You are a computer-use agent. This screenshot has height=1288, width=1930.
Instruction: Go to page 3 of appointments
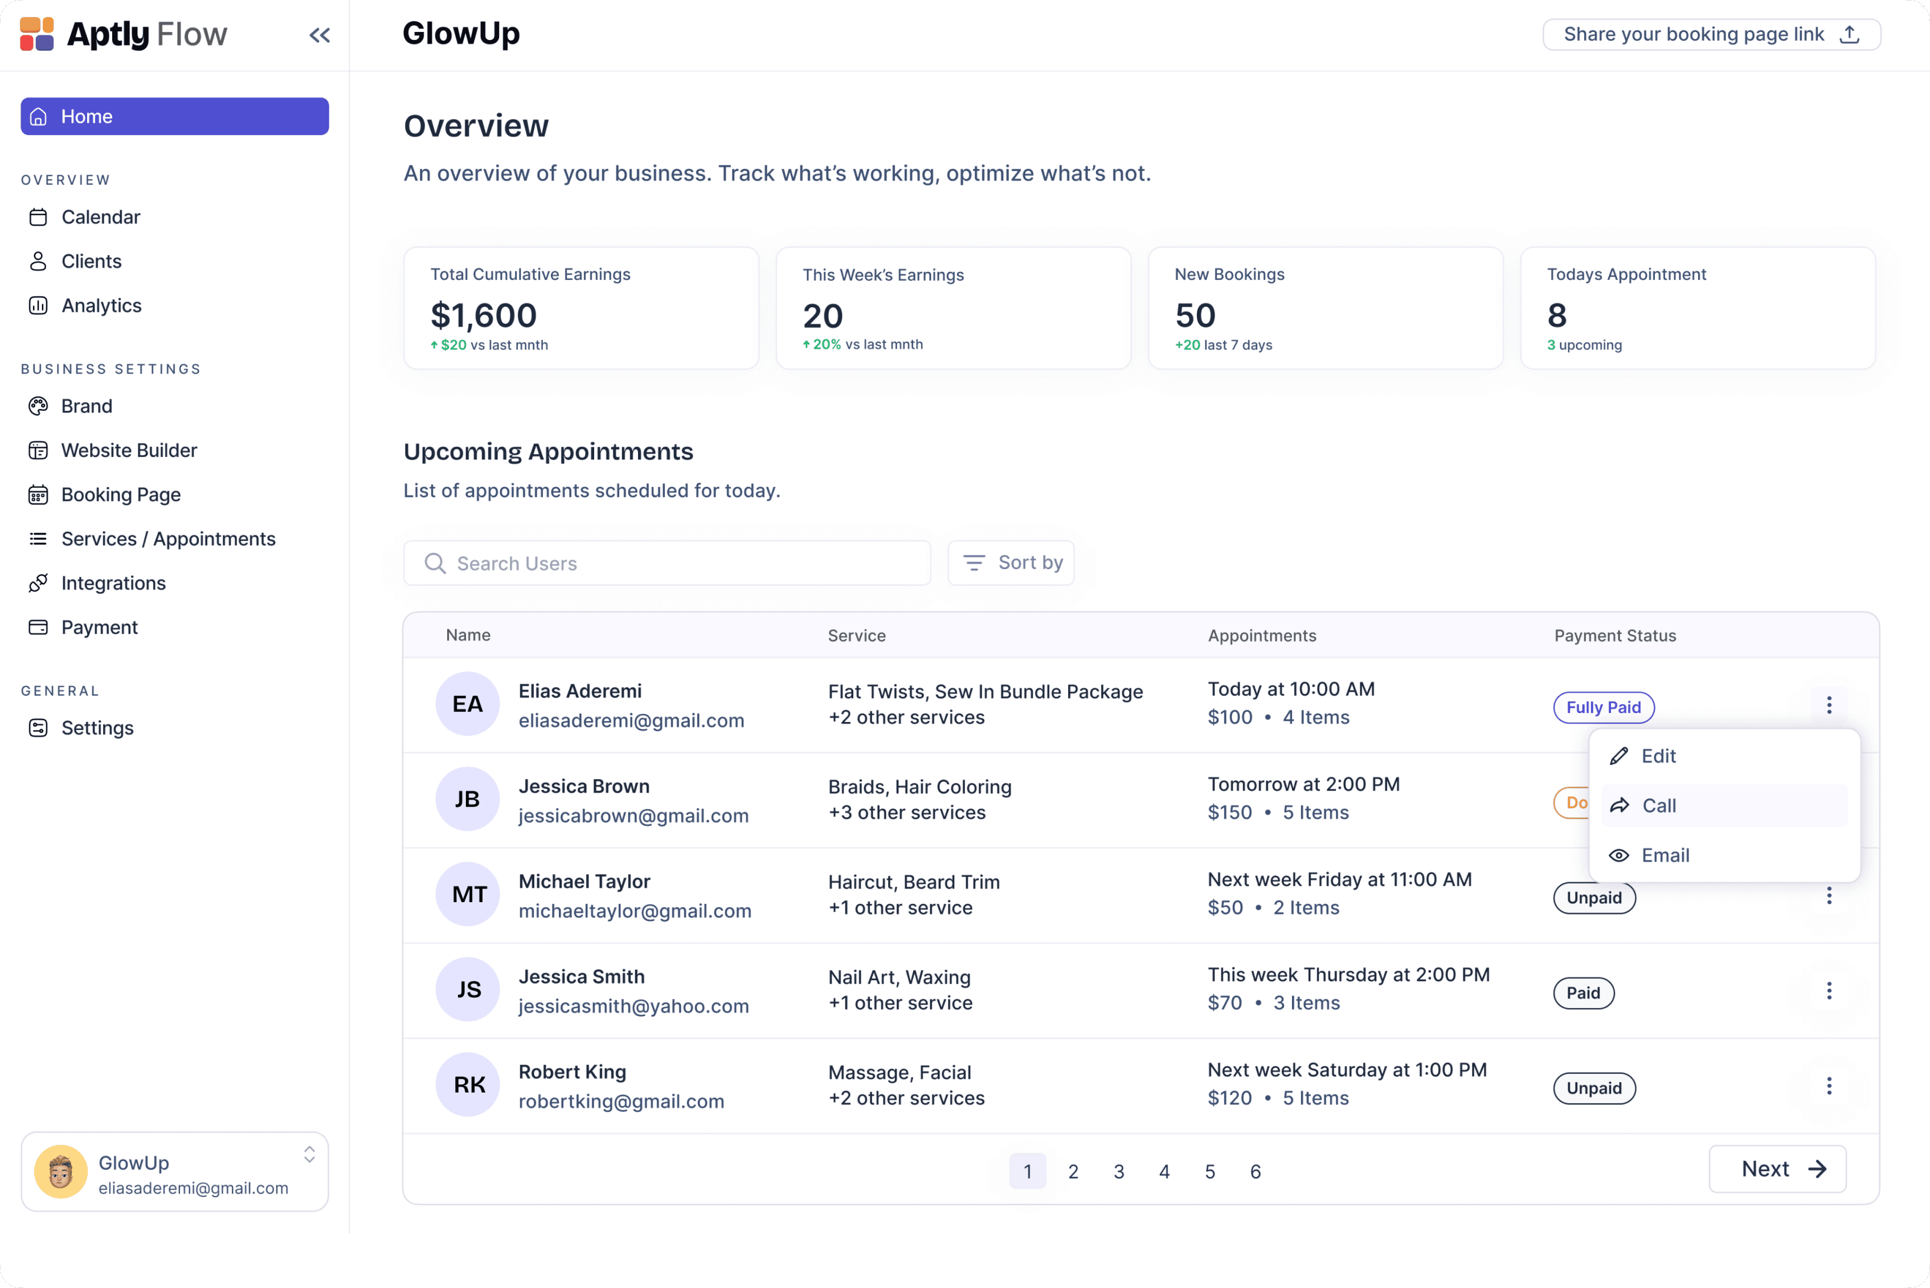[x=1118, y=1171]
